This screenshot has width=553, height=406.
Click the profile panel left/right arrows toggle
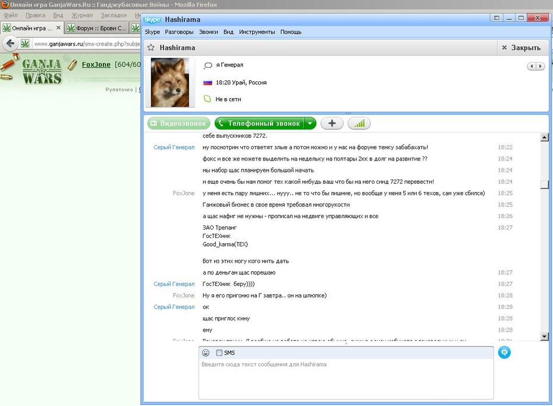536,66
